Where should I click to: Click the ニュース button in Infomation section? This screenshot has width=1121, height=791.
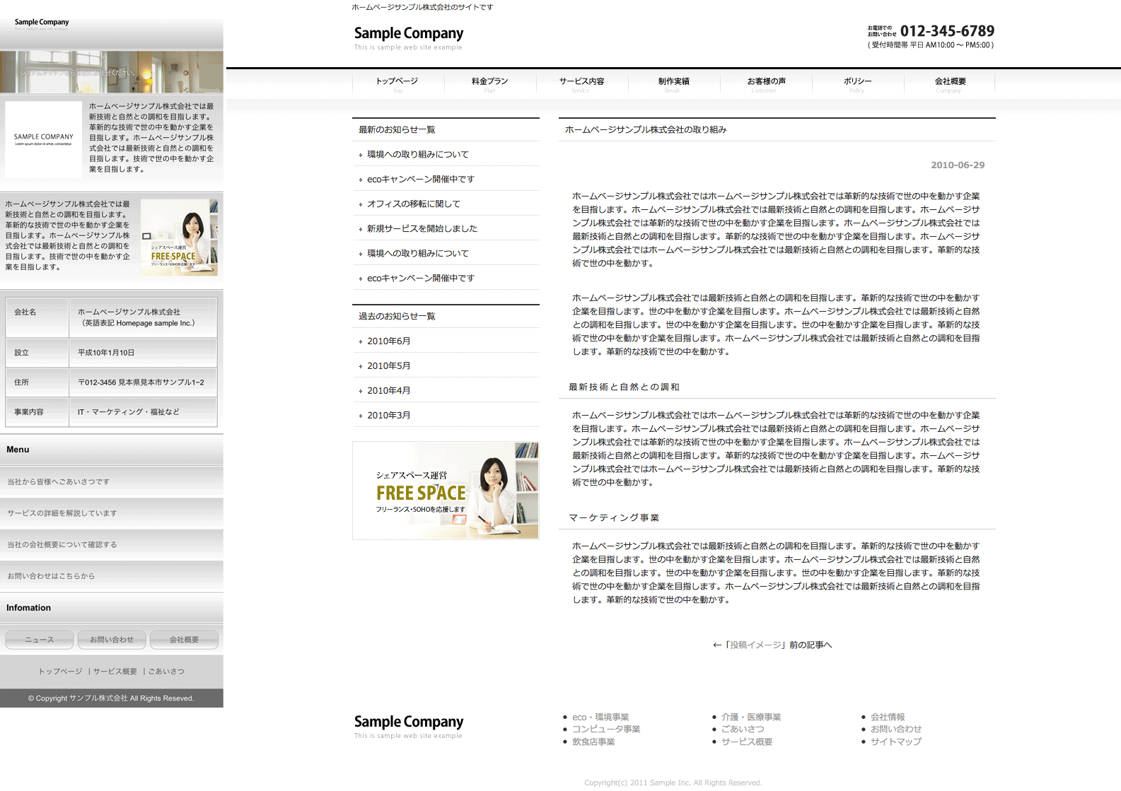pos(40,640)
